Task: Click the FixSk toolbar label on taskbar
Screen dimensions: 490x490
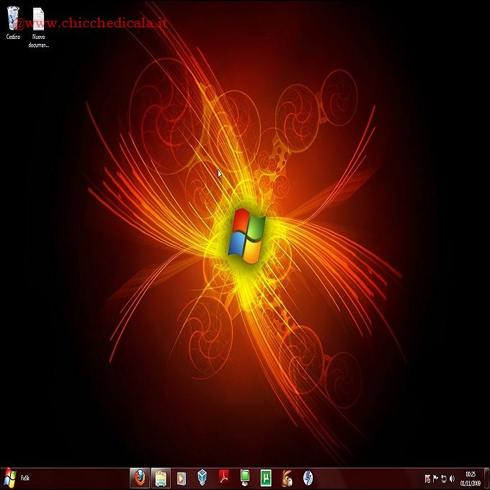Action: pyautogui.click(x=25, y=478)
